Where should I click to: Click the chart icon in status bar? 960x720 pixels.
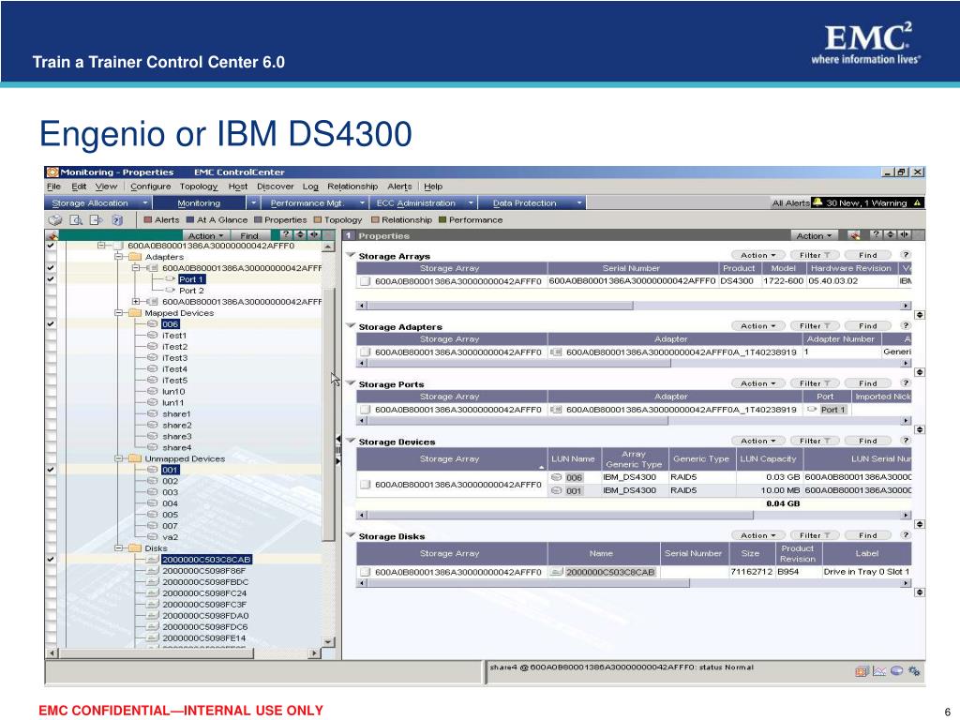pyautogui.click(x=879, y=671)
